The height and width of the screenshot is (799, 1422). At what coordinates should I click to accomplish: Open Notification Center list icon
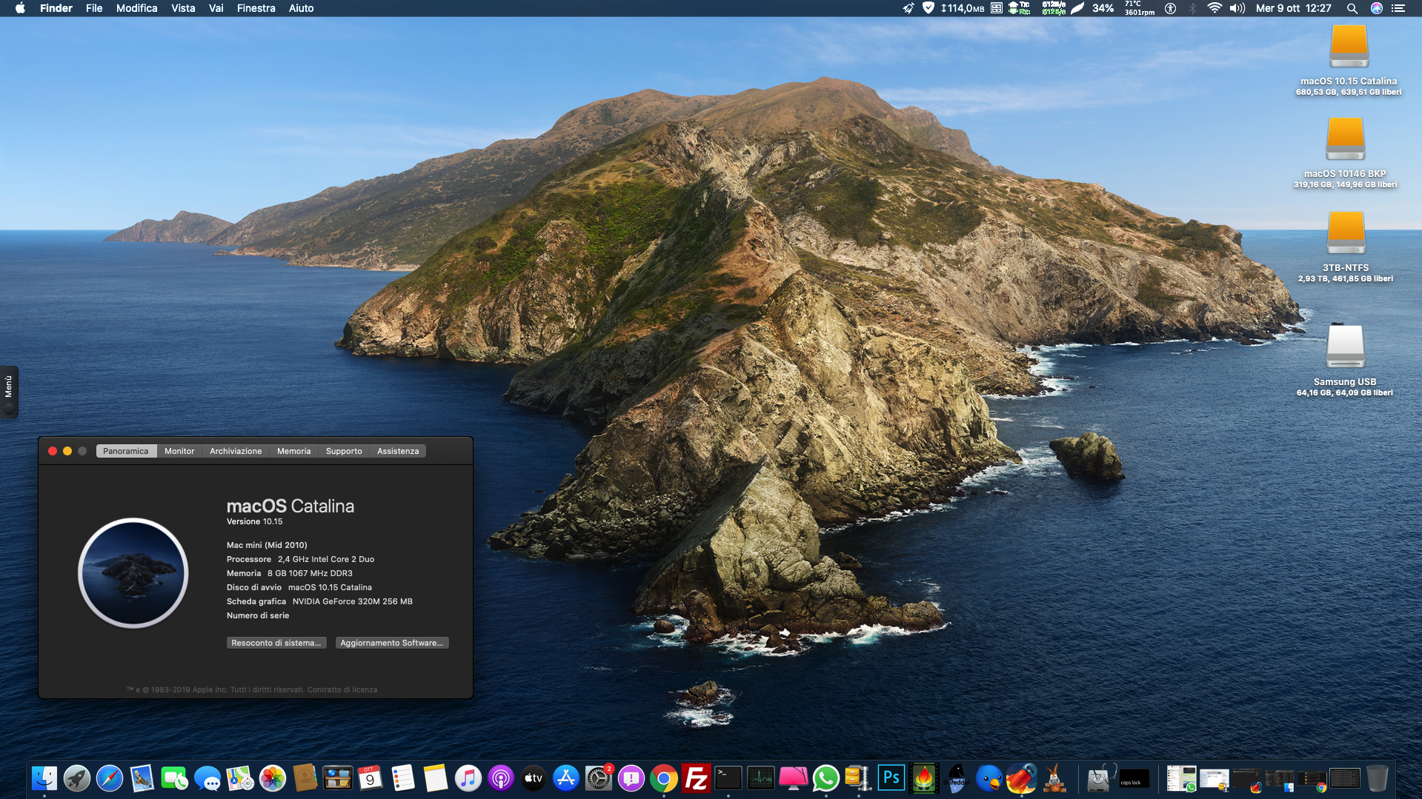pyautogui.click(x=1398, y=8)
